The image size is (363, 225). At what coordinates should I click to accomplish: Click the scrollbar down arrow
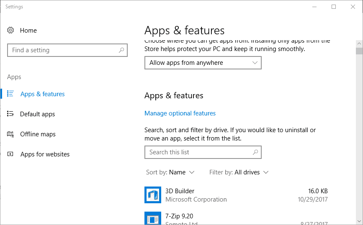pyautogui.click(x=359, y=221)
